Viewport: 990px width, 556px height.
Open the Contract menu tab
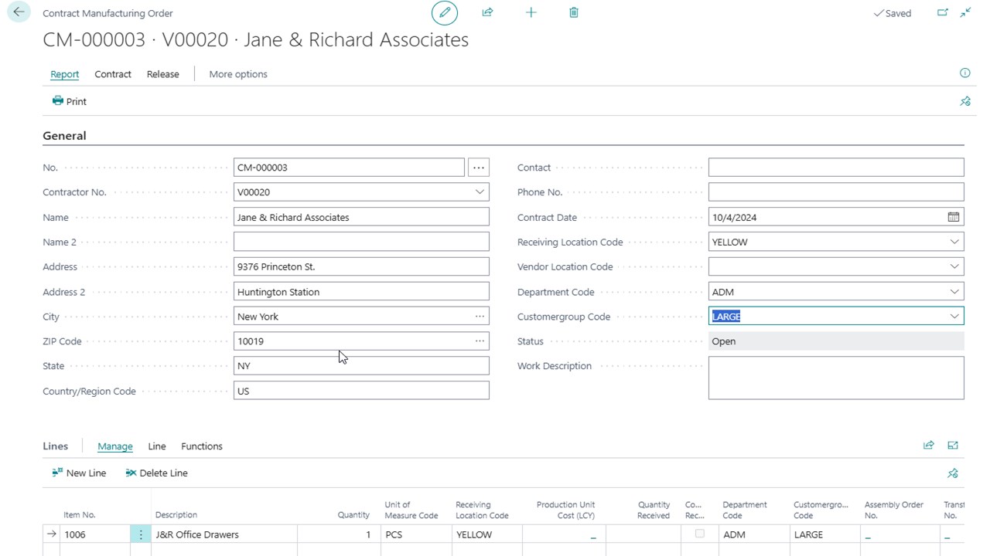[113, 74]
